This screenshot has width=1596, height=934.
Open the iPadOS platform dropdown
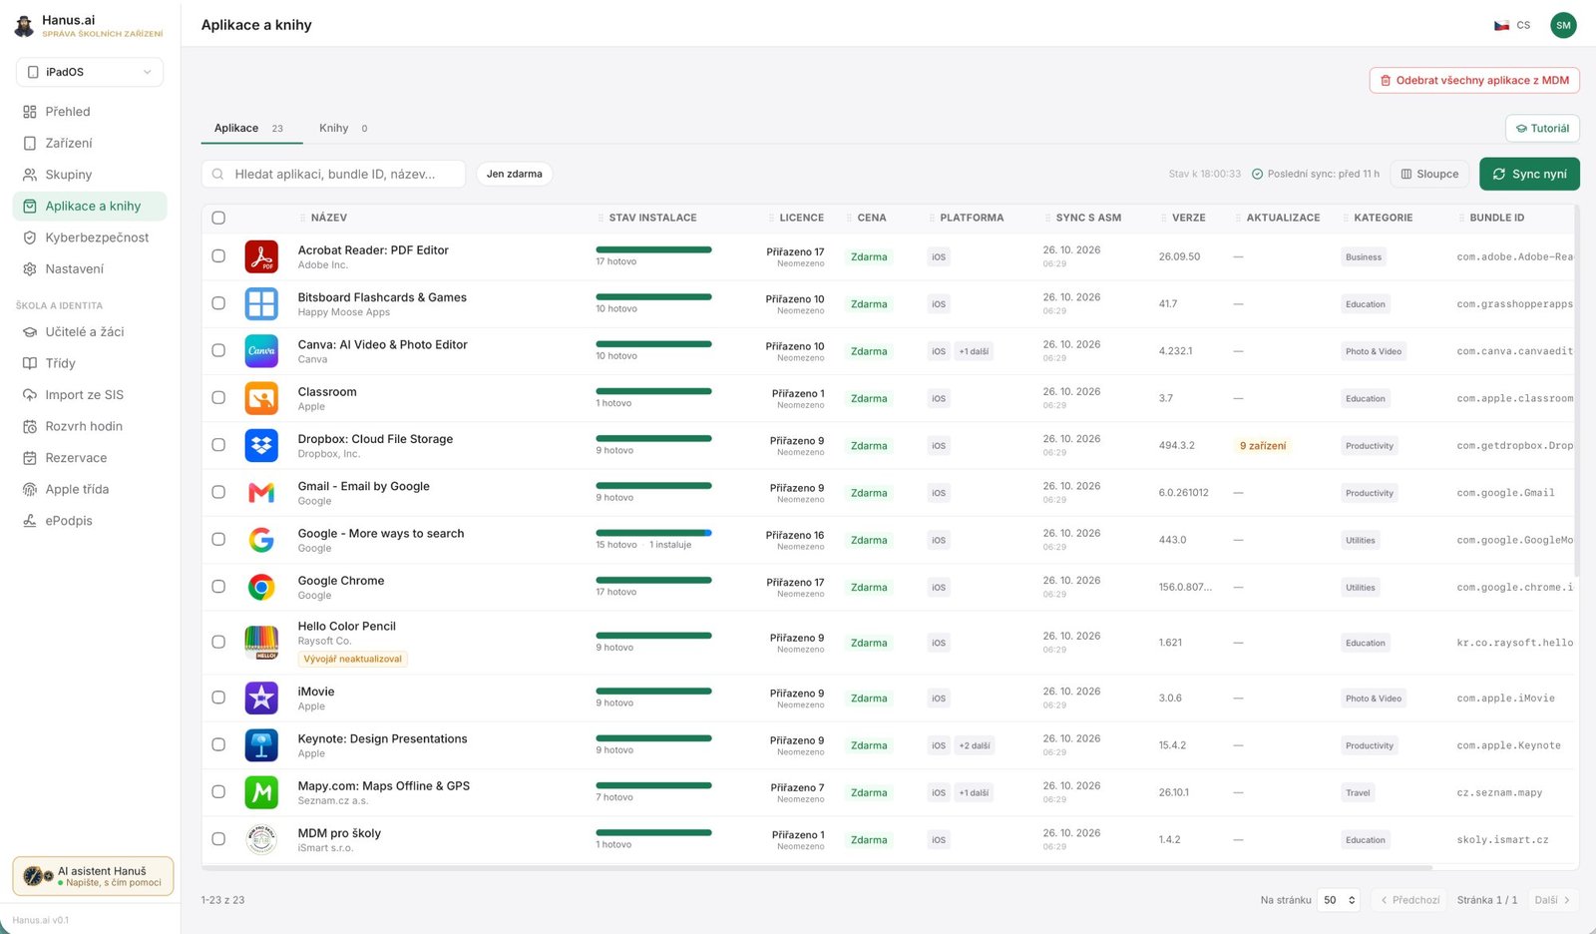click(90, 72)
